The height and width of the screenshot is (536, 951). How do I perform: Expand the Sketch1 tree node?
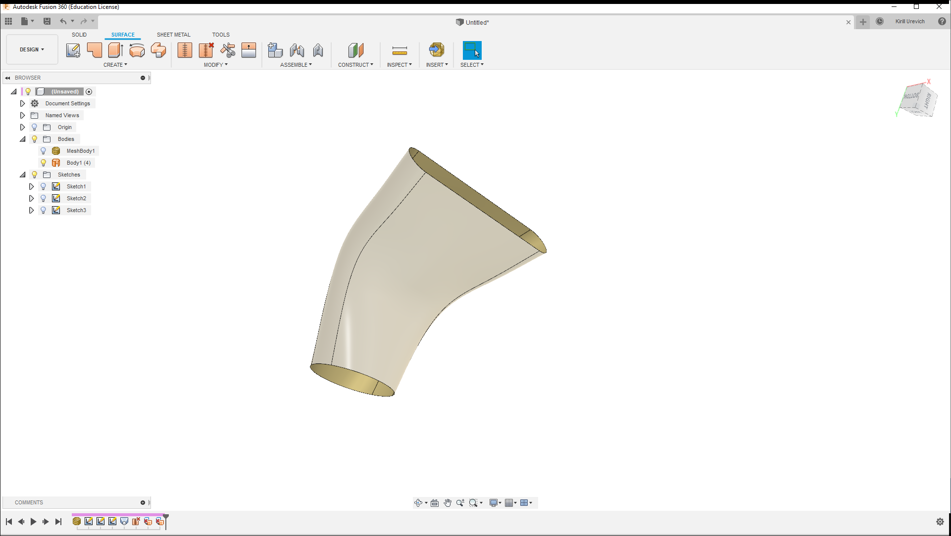[x=31, y=186]
